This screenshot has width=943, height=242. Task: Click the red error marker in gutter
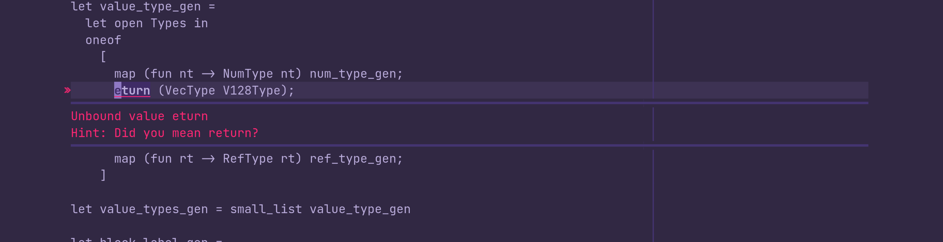67,90
